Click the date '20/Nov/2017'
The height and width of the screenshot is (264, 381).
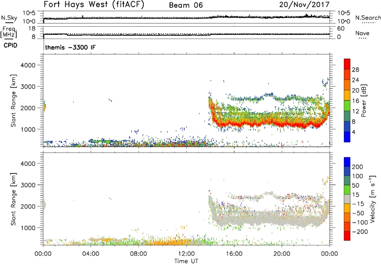(304, 5)
